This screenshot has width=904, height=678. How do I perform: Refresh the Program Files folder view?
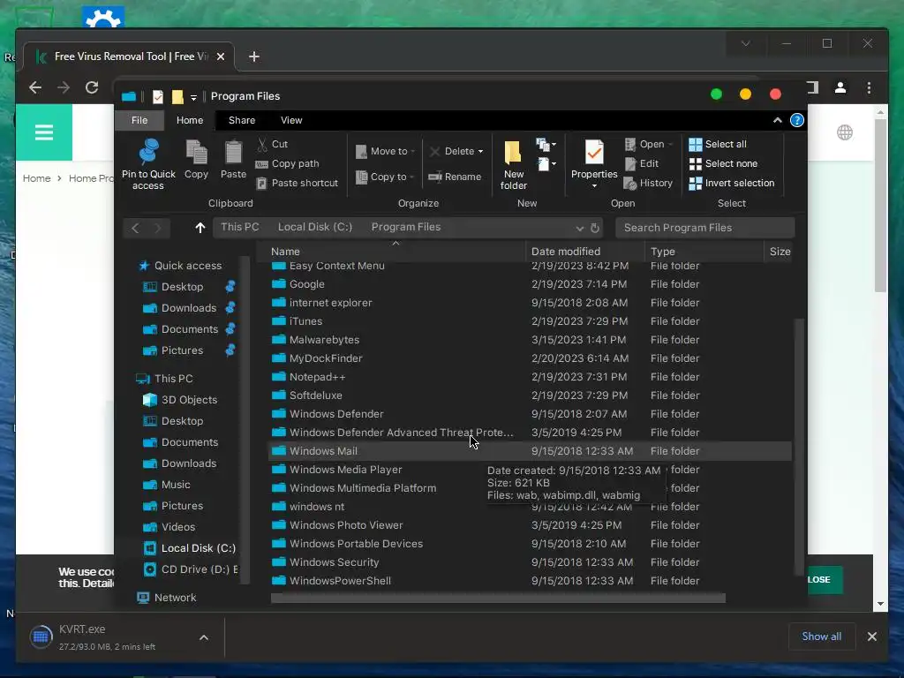coord(595,229)
